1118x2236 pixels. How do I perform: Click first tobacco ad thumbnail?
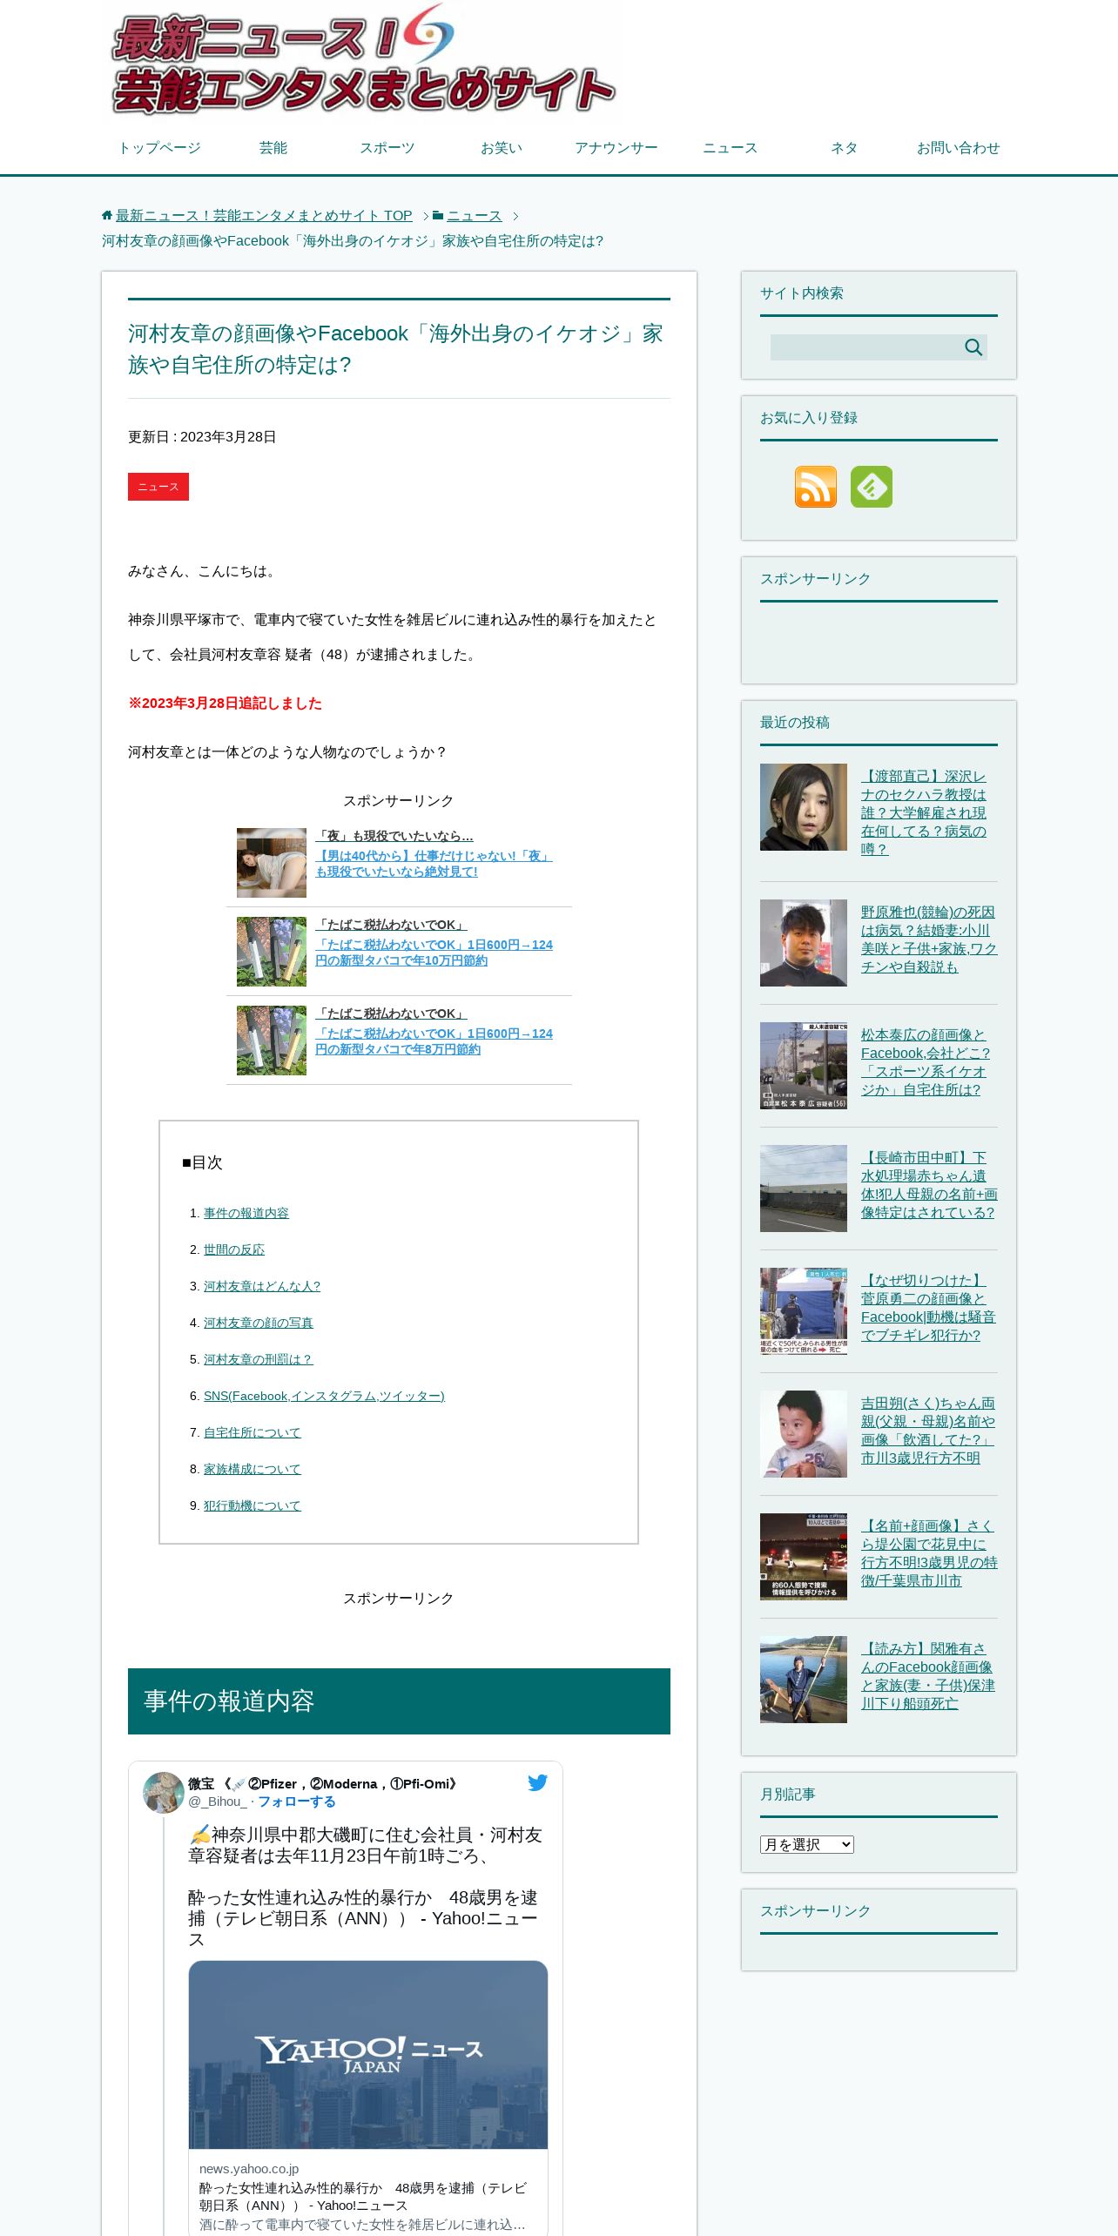[x=272, y=952]
